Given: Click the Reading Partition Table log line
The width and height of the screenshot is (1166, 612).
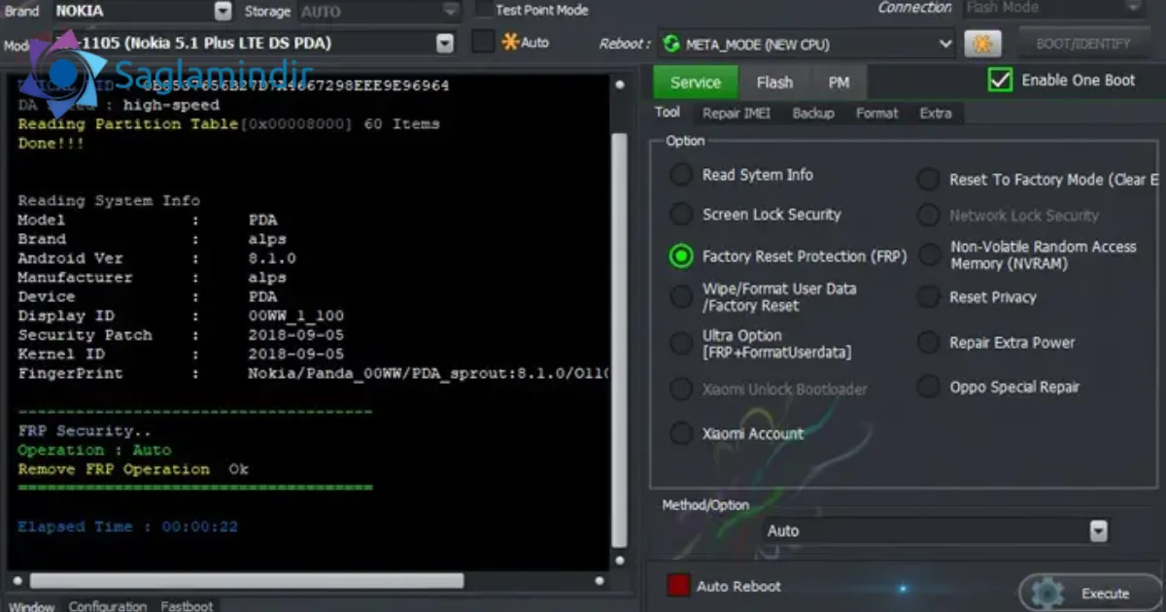Looking at the screenshot, I should 228,124.
